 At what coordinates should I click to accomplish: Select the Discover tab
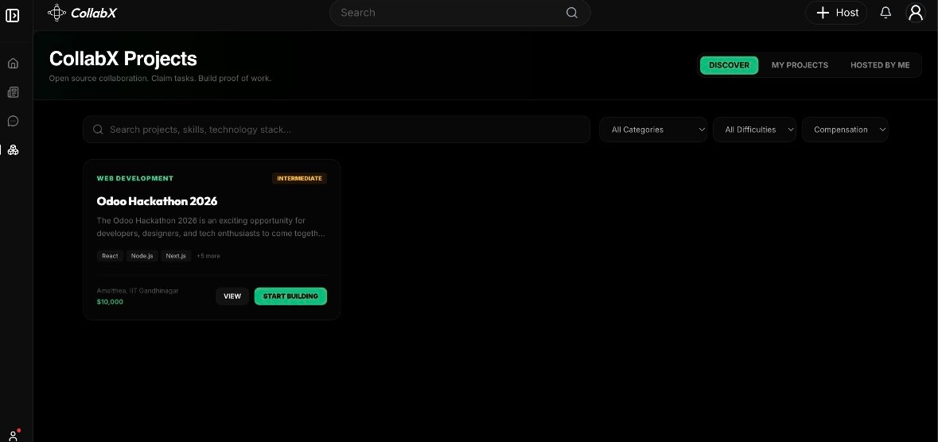[730, 65]
